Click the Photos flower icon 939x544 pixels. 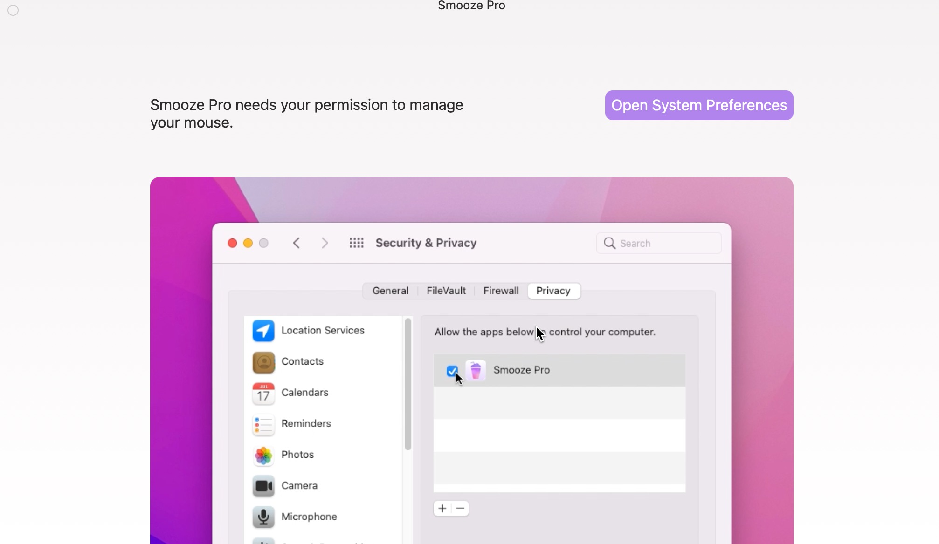click(x=263, y=455)
